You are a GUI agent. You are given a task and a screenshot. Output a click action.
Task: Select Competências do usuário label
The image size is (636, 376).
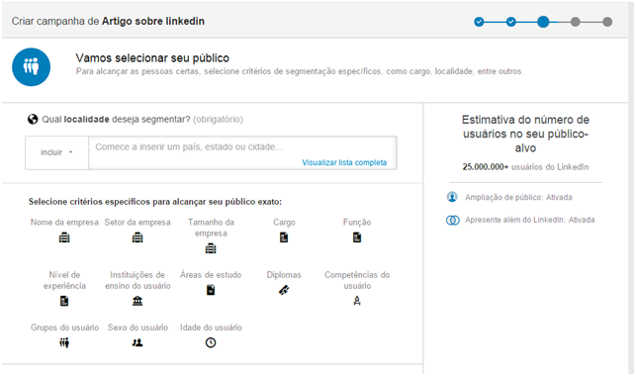click(357, 280)
